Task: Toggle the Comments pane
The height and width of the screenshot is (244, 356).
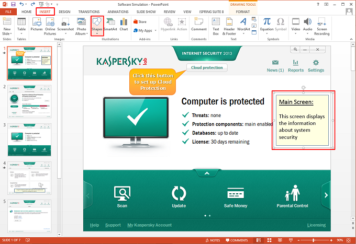Action: coord(237,240)
